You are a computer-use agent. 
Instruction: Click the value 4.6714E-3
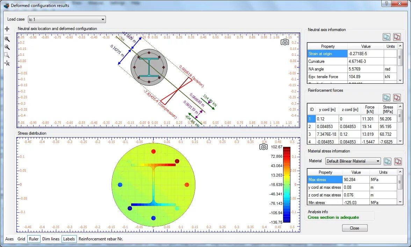(358, 61)
